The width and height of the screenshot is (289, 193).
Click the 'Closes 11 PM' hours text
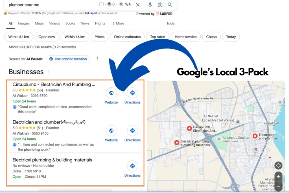coord(35,177)
